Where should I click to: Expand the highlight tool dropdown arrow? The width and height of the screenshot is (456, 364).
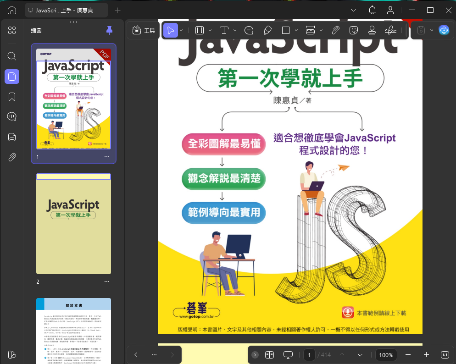[x=210, y=30]
